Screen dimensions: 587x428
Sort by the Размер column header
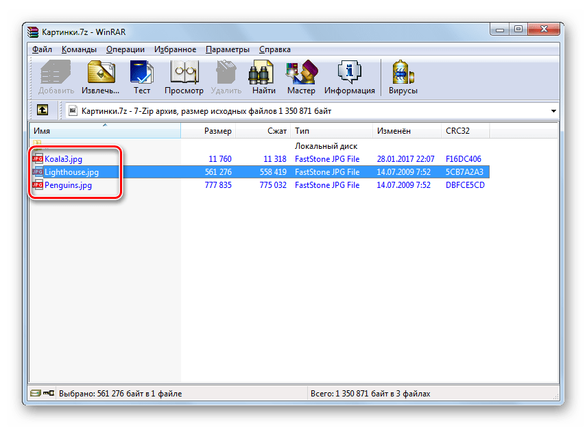tap(208, 131)
